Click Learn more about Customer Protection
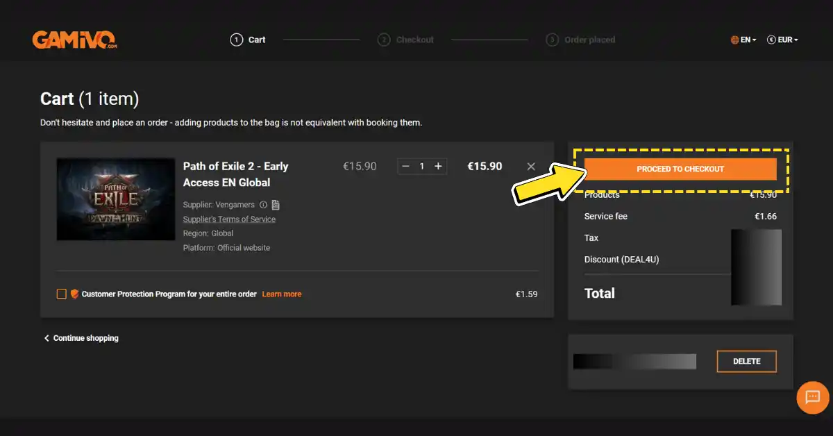833x436 pixels. click(281, 294)
